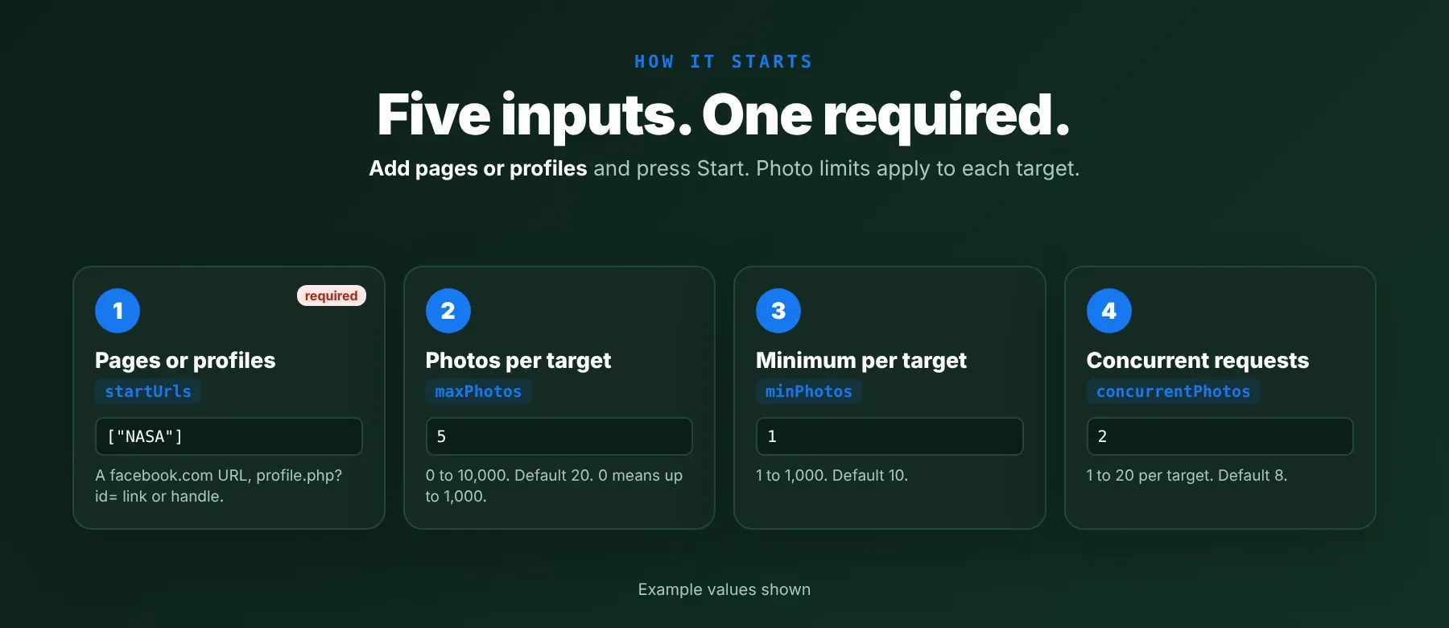Screen dimensions: 1449x628
Task: Select the startUrls code tag
Action: pos(148,391)
